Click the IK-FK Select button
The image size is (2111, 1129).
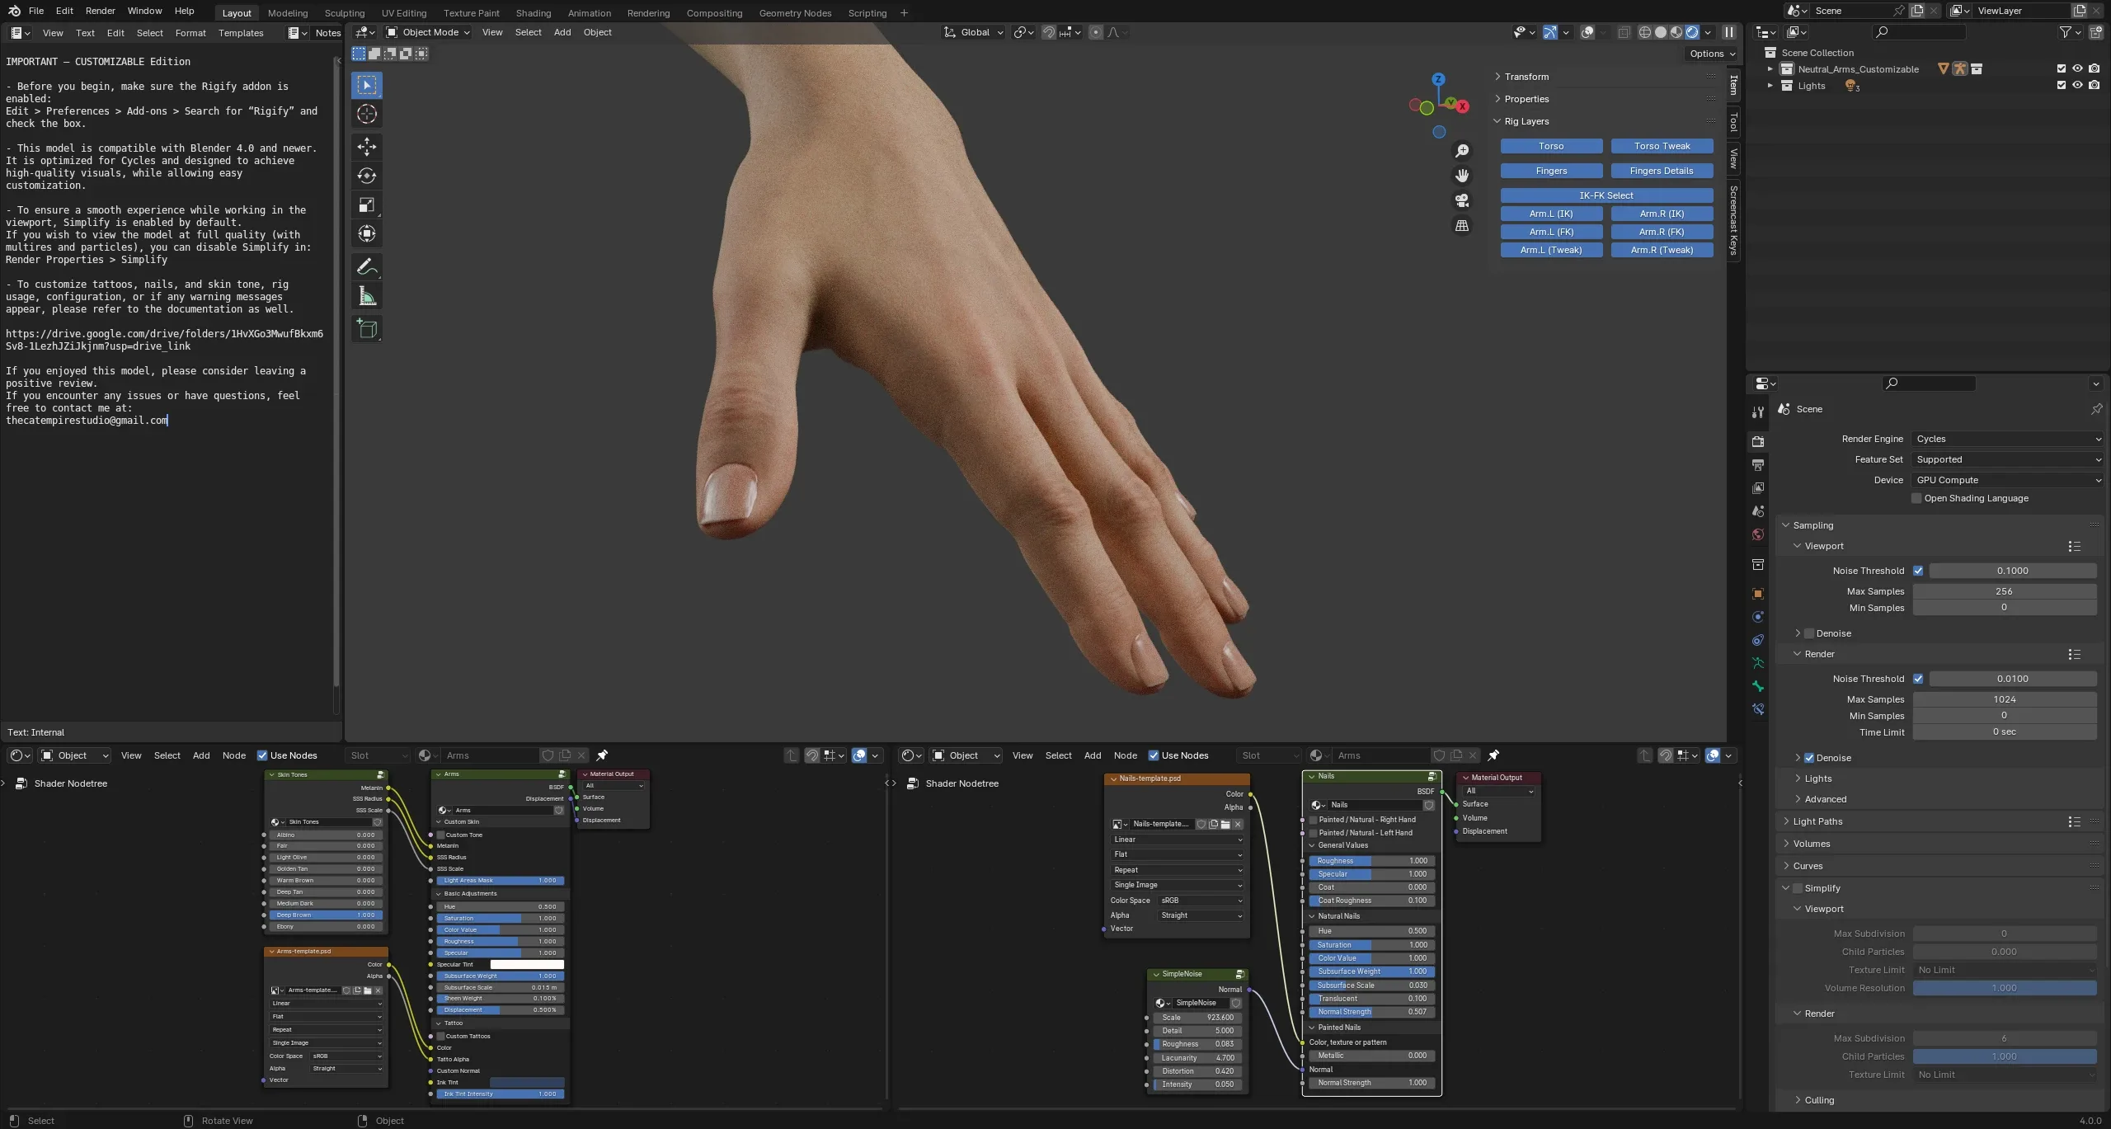(1606, 195)
